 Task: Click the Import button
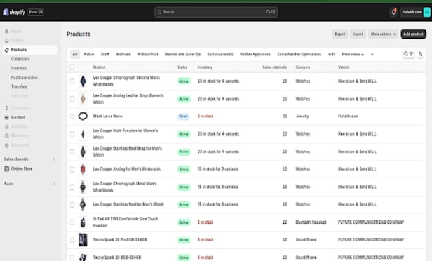(358, 34)
